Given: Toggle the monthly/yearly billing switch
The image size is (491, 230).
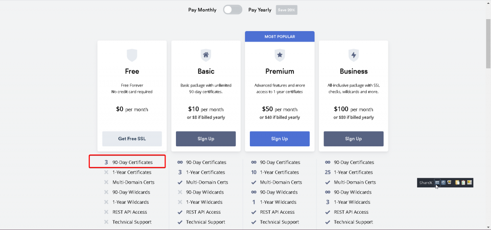Looking at the screenshot, I should point(233,10).
